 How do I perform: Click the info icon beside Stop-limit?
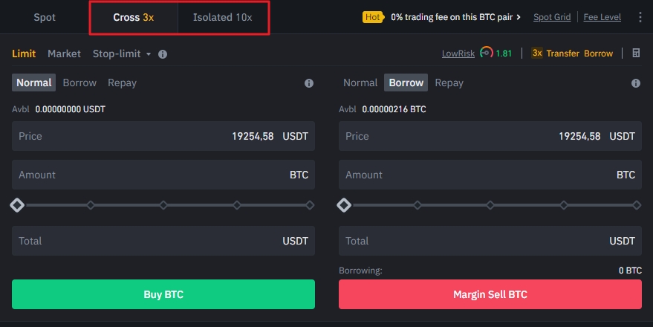click(163, 54)
